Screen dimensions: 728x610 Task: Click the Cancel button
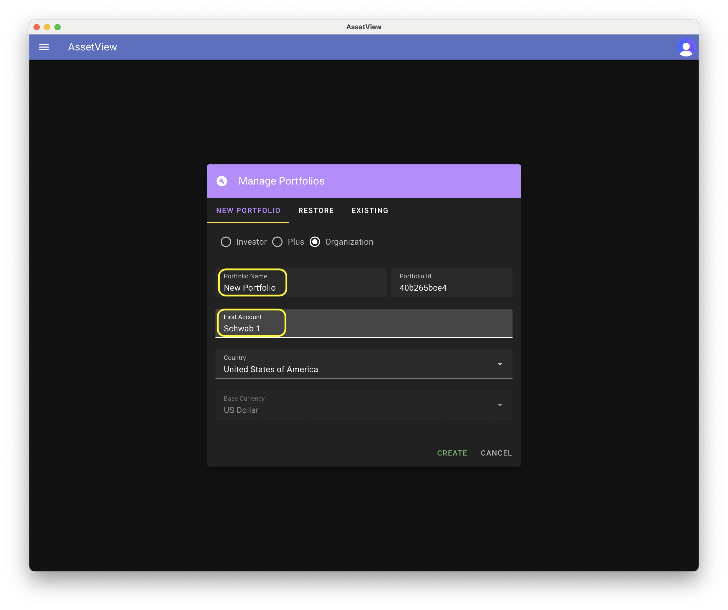496,453
